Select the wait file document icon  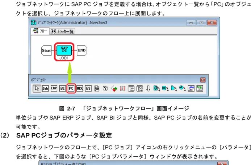tap(174, 88)
